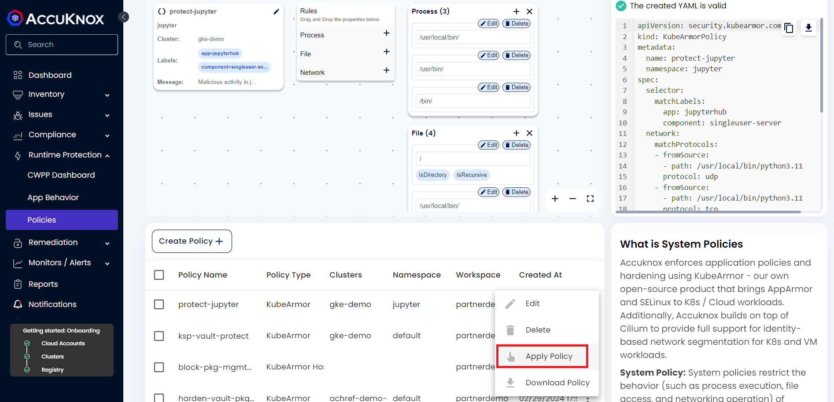Toggle the select-all policies checkbox
This screenshot has height=402, width=834.
159,275
